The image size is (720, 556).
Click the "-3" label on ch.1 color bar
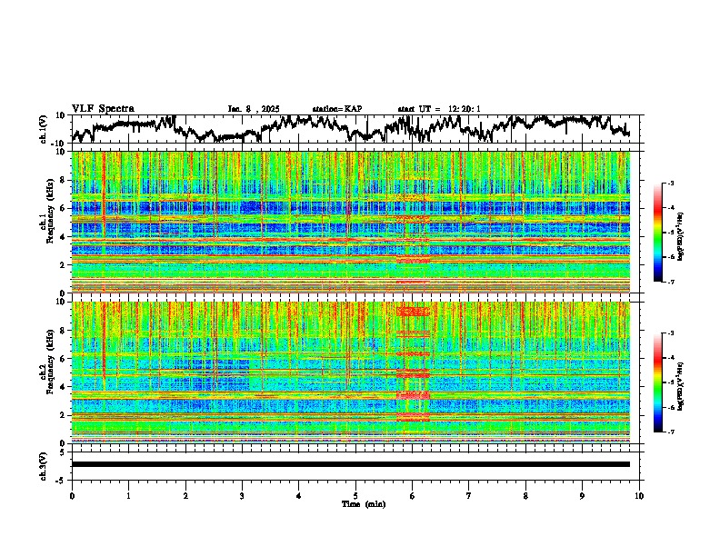click(670, 183)
